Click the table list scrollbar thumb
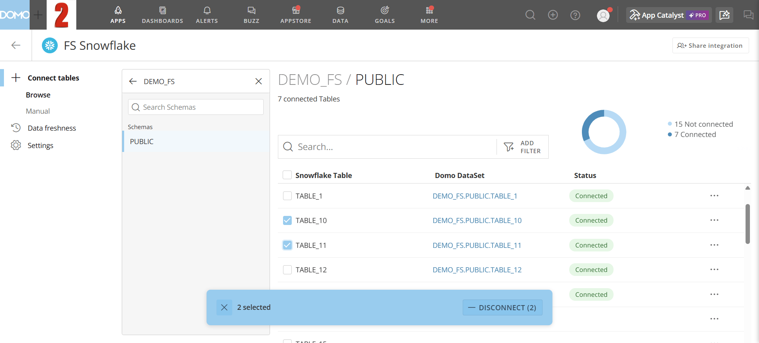 point(748,224)
